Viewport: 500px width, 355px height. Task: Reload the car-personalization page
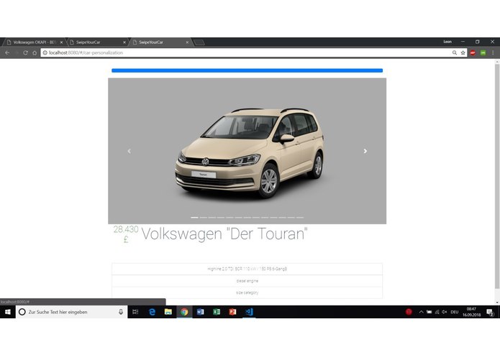tap(25, 53)
